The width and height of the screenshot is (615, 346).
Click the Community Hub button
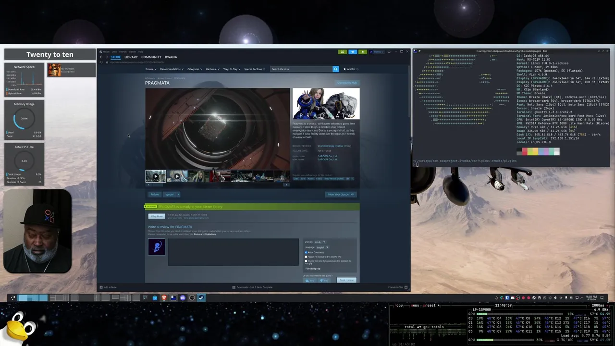pos(347,83)
